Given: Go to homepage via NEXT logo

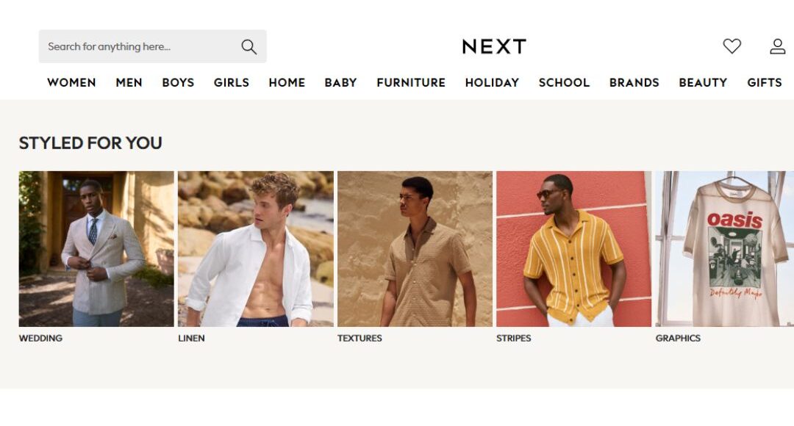Looking at the screenshot, I should [x=494, y=46].
